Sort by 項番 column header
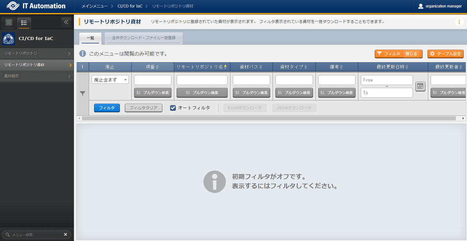This screenshot has height=241, width=467. coord(153,67)
